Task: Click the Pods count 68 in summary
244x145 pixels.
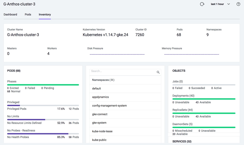Action: coord(179,35)
